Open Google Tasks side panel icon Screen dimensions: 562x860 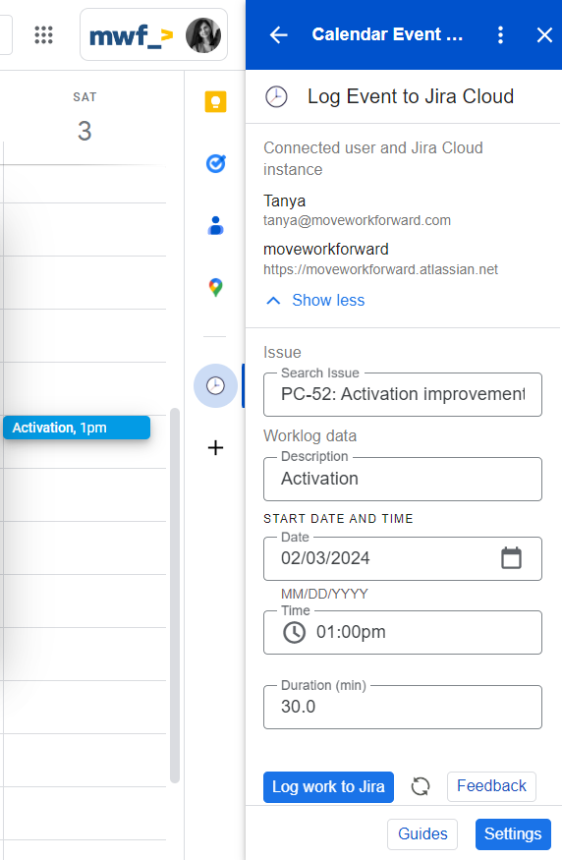[x=215, y=163]
